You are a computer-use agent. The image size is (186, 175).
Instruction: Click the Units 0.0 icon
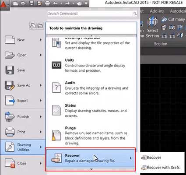click(56, 65)
